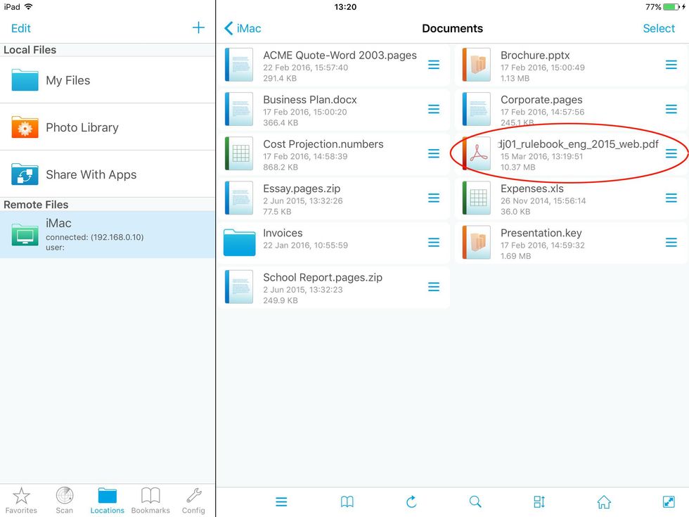689x517 pixels.
Task: Switch to the Scan tab
Action: pyautogui.click(x=65, y=500)
